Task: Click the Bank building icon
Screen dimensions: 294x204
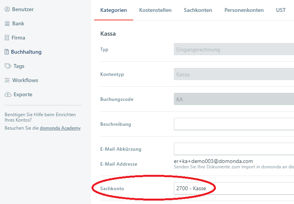Action: [7, 23]
